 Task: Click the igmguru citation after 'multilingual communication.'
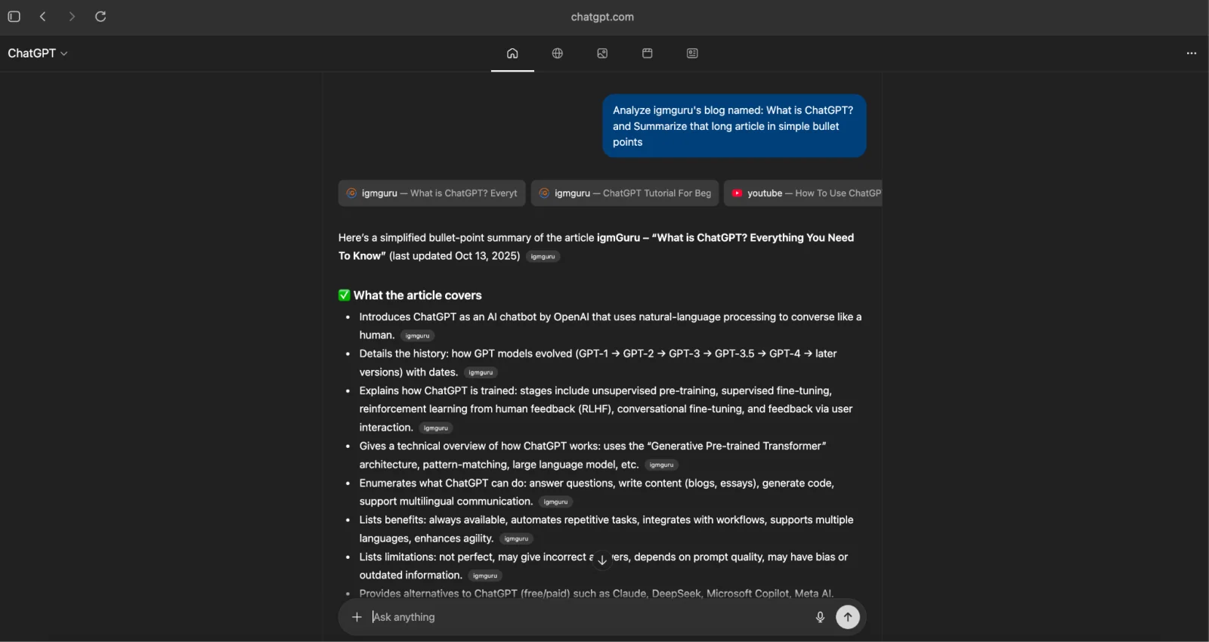(x=555, y=502)
